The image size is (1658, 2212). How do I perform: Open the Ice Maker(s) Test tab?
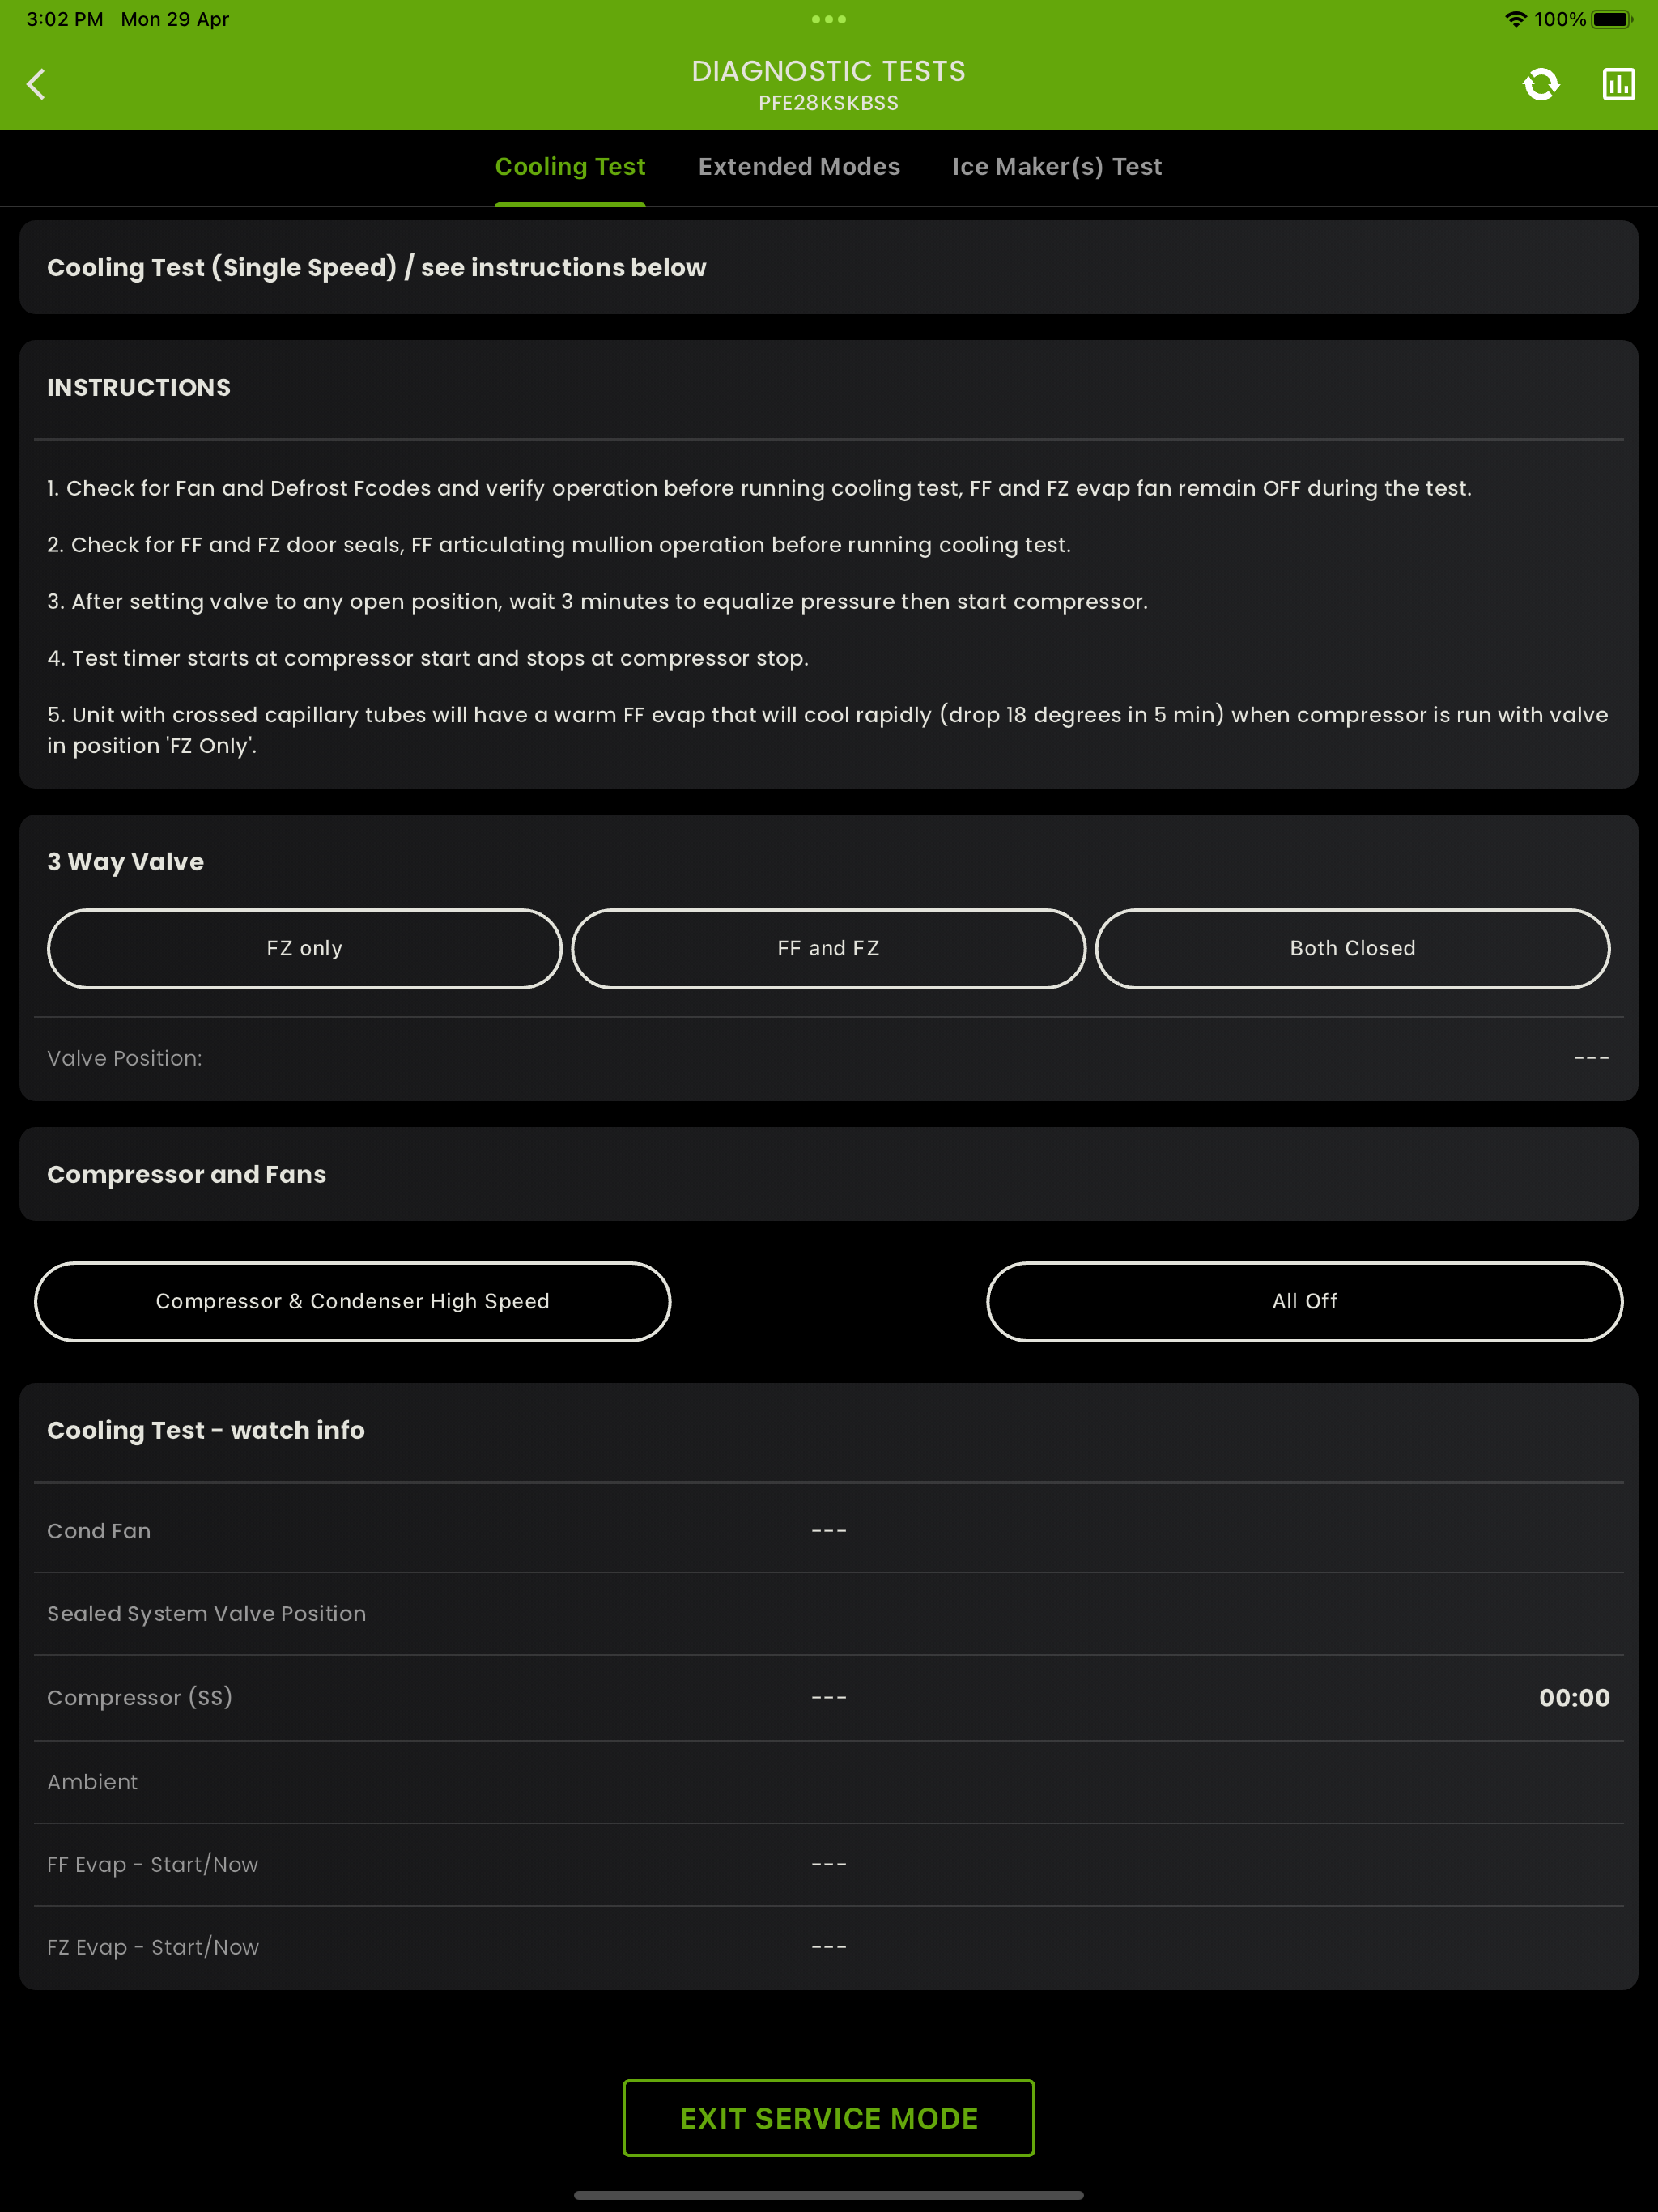pyautogui.click(x=1057, y=167)
